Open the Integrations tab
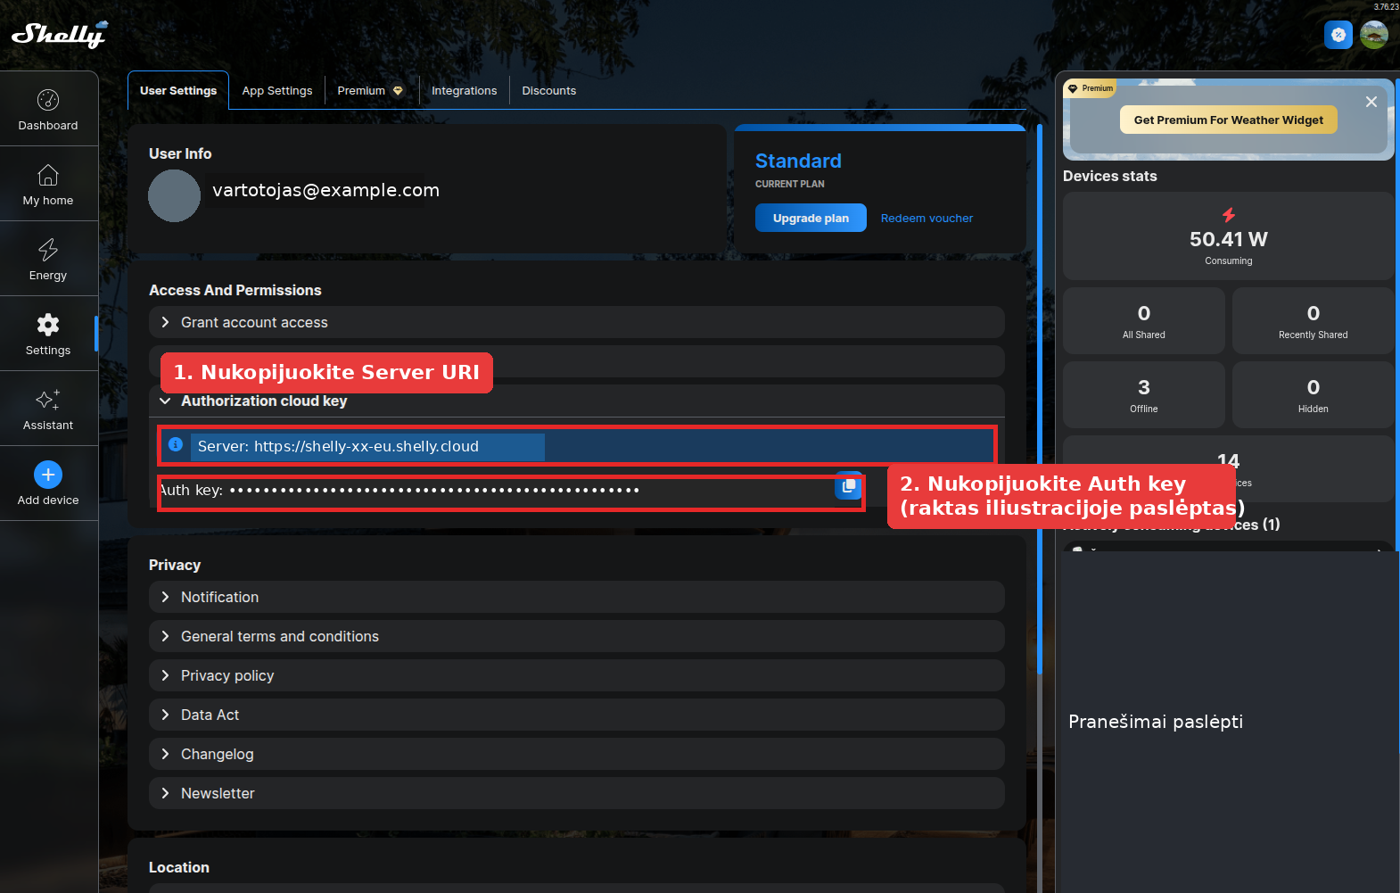Image resolution: width=1400 pixels, height=893 pixels. point(465,91)
